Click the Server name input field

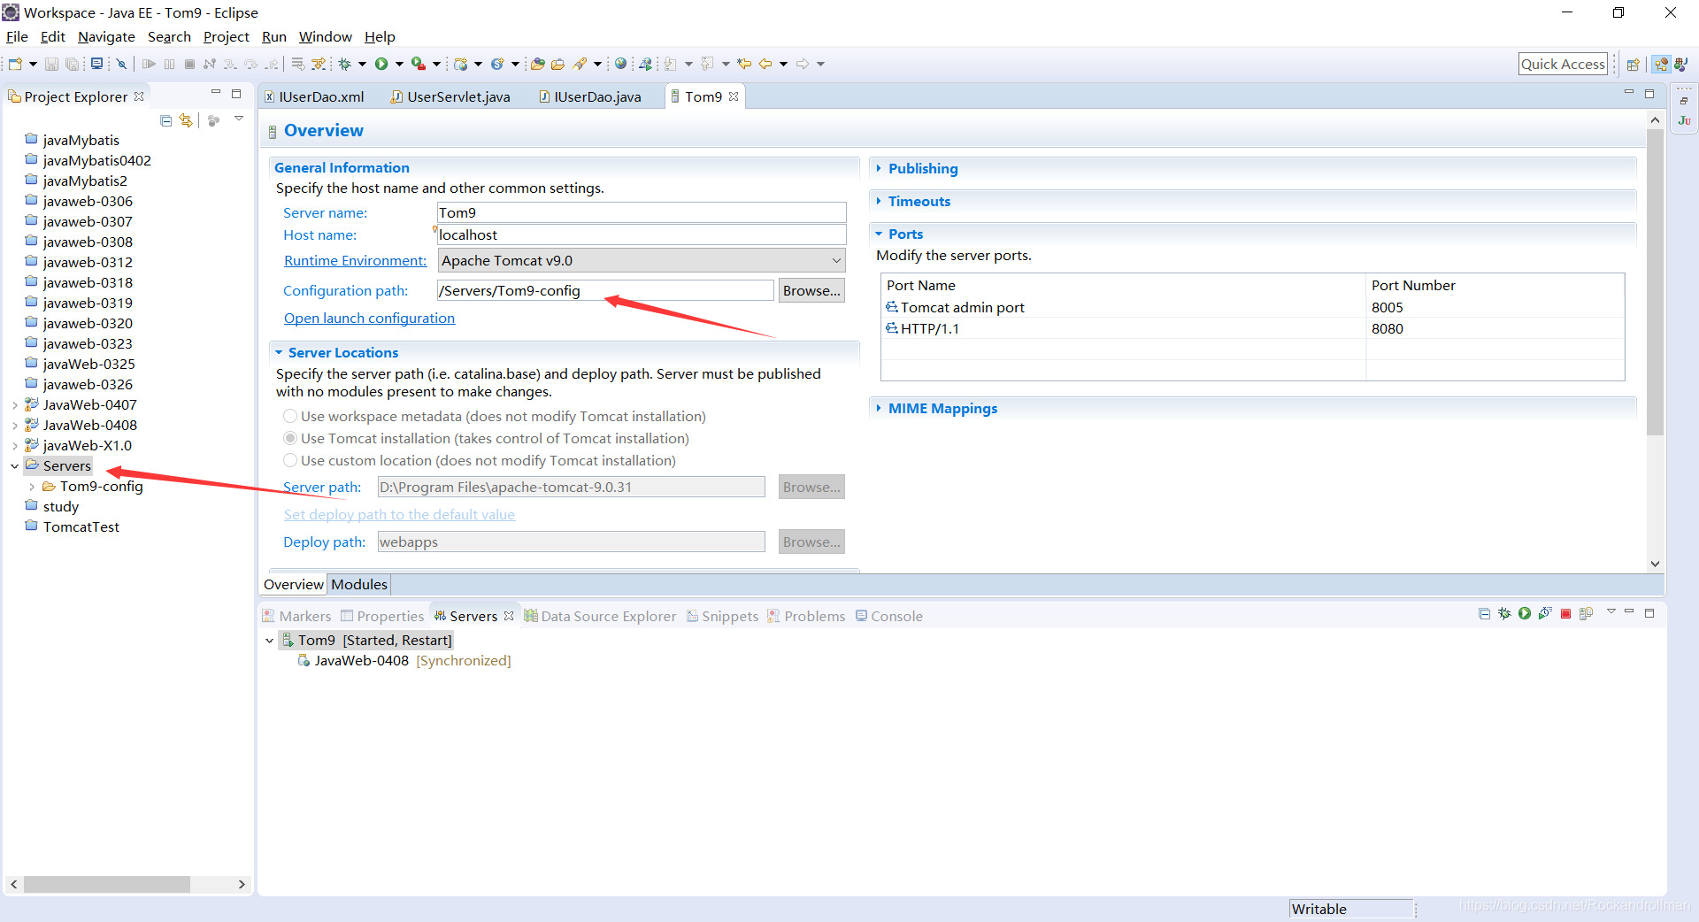[x=642, y=212]
